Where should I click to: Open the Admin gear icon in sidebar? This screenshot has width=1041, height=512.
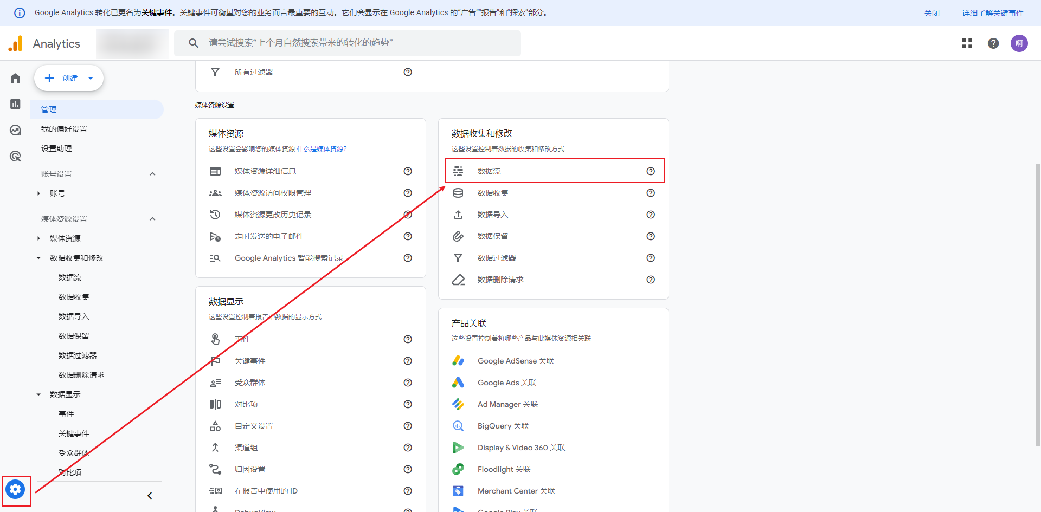click(x=15, y=490)
